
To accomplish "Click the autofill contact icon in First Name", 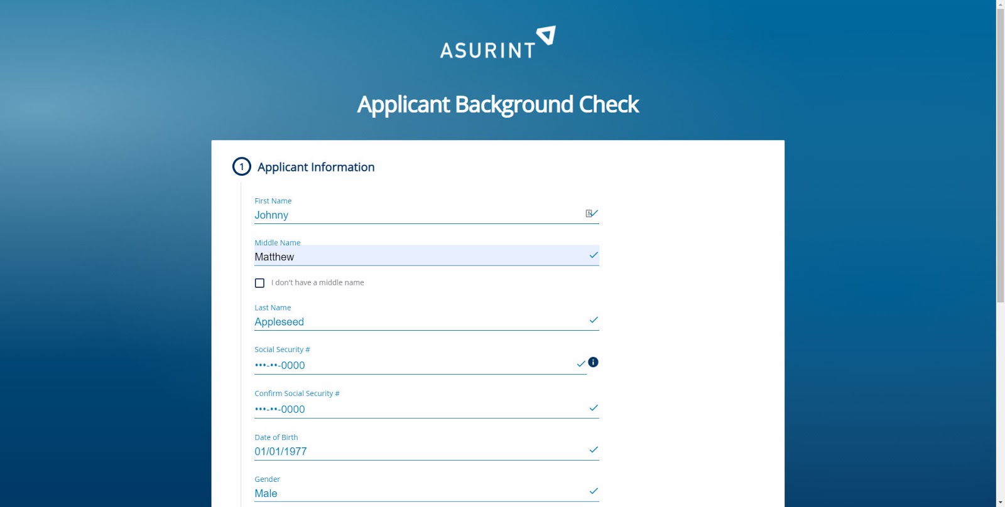I will point(589,213).
